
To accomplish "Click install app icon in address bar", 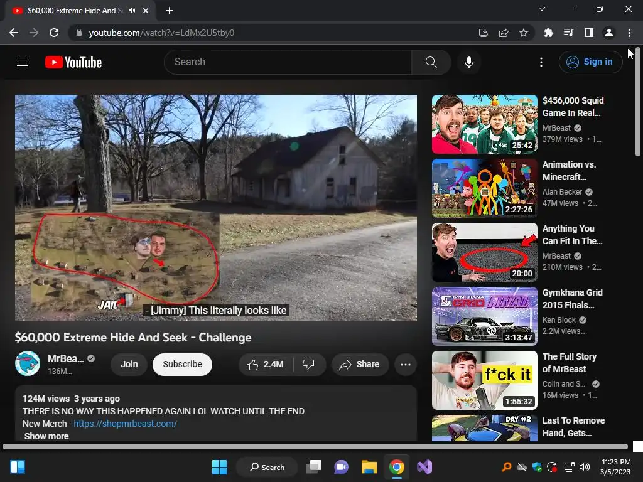I will (x=484, y=33).
